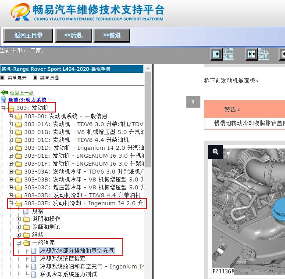Click the 303-03E open folder icon
This screenshot has width=285, height=279.
click(19, 203)
